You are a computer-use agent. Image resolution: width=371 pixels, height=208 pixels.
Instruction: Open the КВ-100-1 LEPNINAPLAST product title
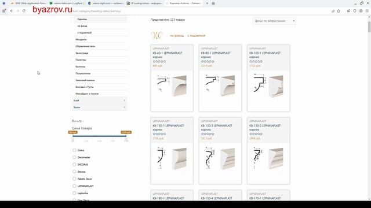pyautogui.click(x=265, y=55)
